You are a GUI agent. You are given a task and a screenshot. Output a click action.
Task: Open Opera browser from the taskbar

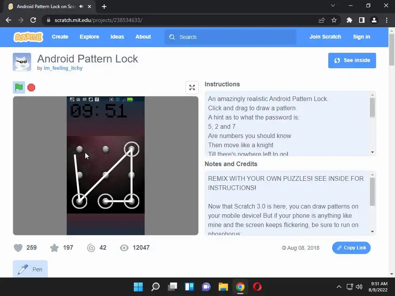point(257,287)
